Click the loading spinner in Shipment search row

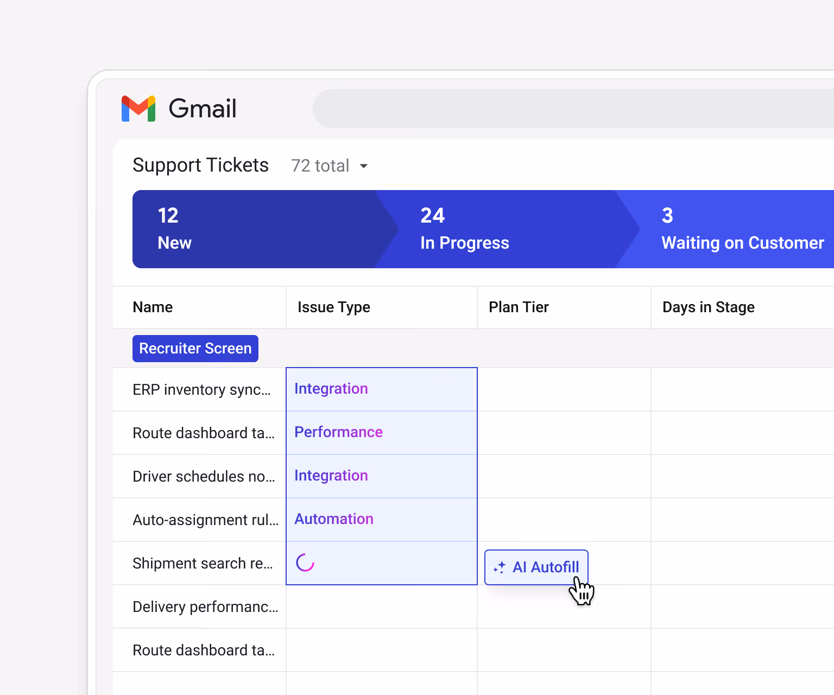(305, 563)
